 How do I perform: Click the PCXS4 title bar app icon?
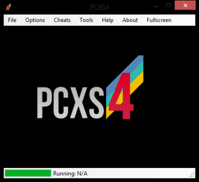[8, 7]
